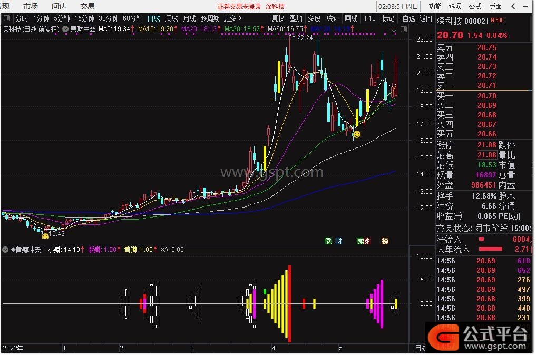Select the 30分钟 period tab
The height and width of the screenshot is (355, 536).
tap(109, 18)
